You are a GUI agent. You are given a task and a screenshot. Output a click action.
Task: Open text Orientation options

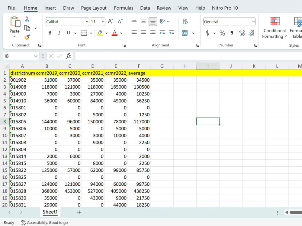162,21
